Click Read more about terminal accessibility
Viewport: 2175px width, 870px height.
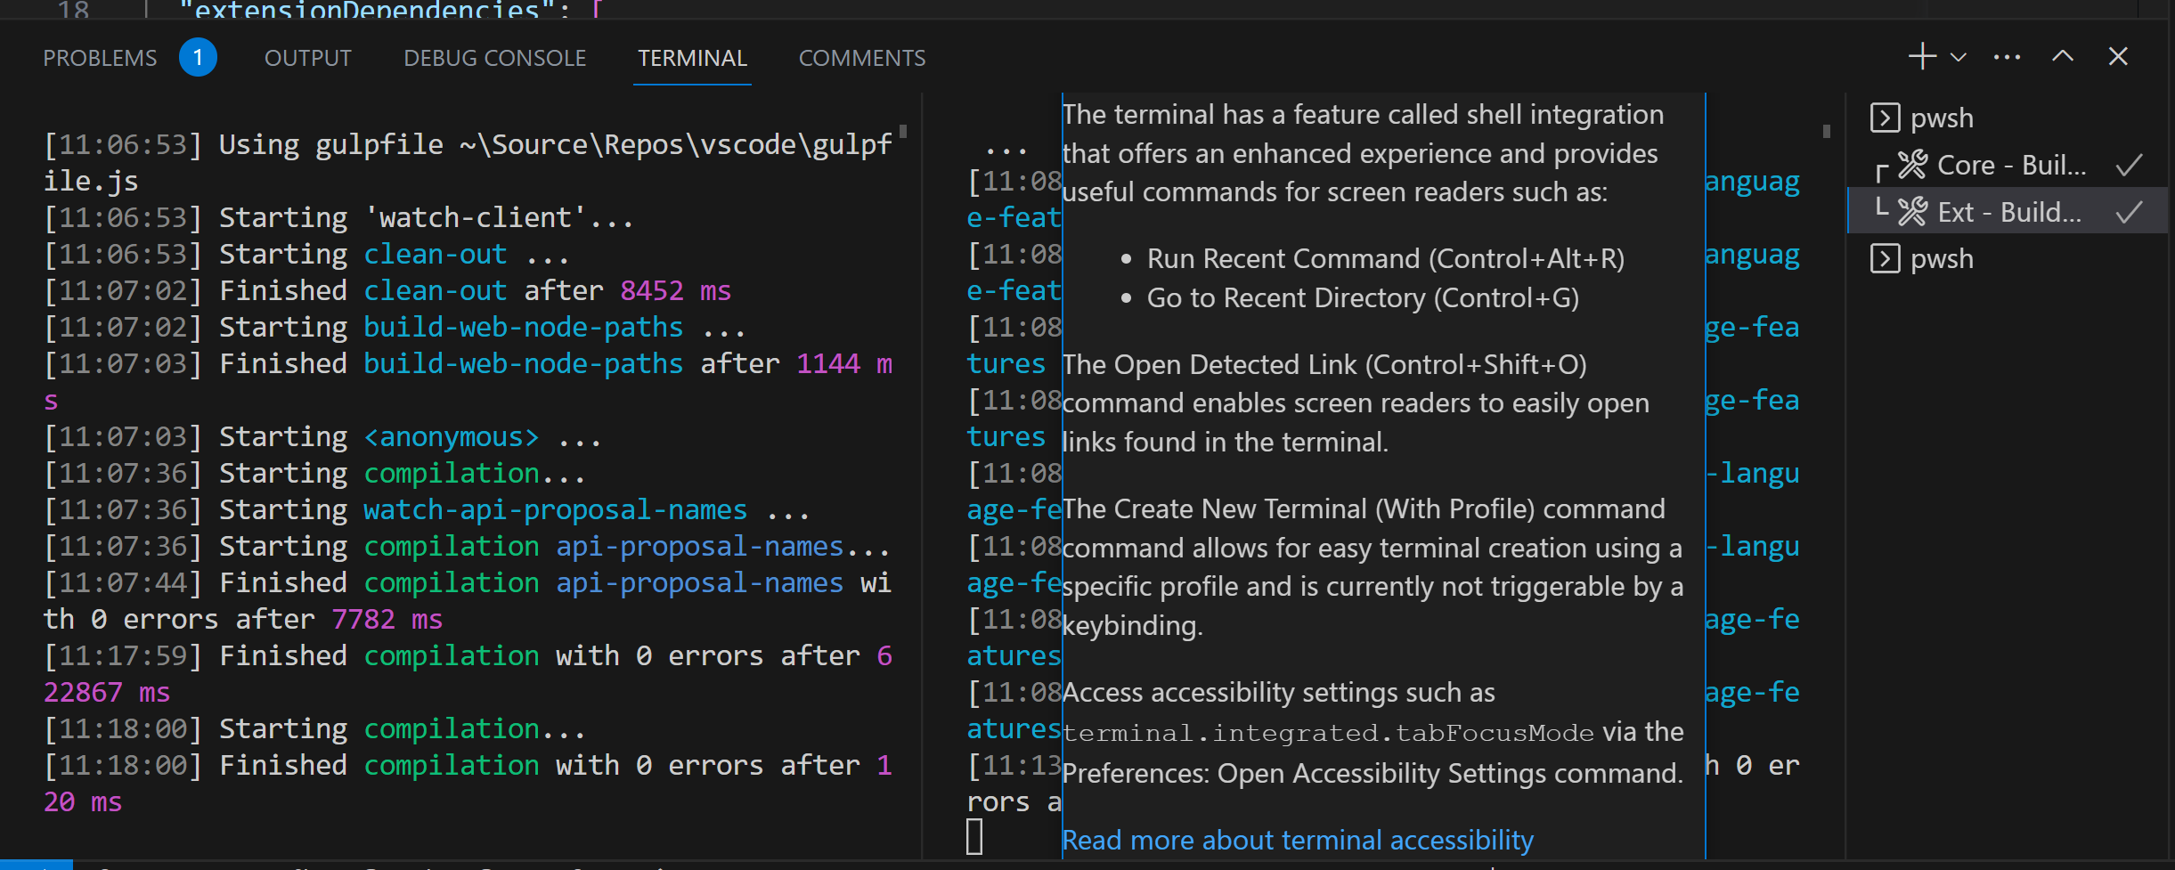point(1297,839)
